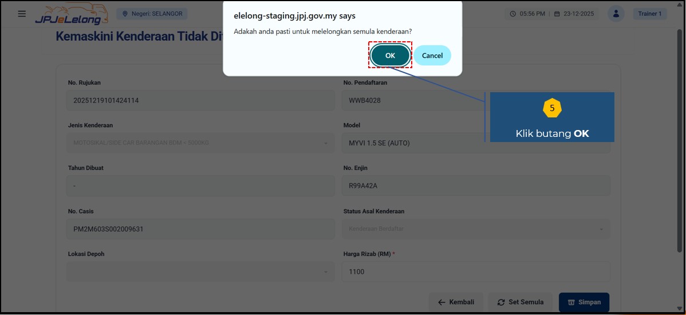Click the No. Rujukan field

[x=201, y=100]
